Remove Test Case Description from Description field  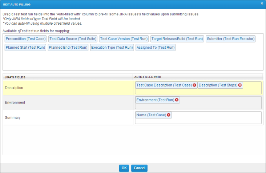pos(194,85)
